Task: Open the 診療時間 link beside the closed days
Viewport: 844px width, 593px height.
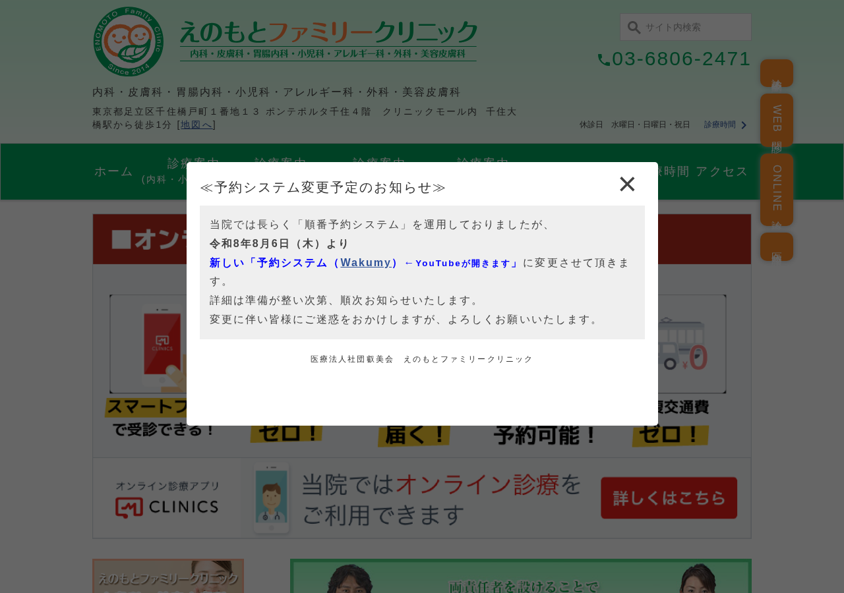Action: (720, 125)
